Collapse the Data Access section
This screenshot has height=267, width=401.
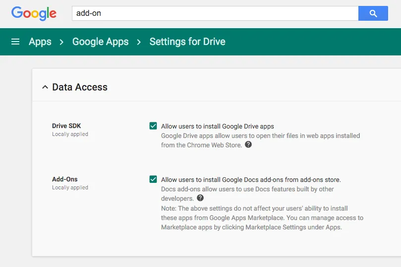45,87
